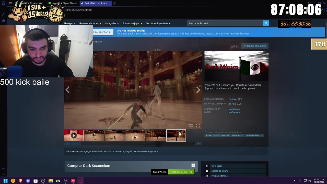The image size is (327, 184).
Task: Select the second screenshot thumbnail
Action: coord(94,135)
